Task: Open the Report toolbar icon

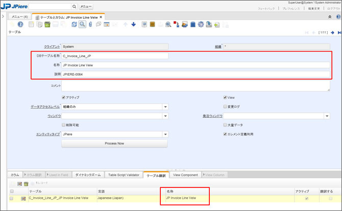Action: [x=144, y=24]
